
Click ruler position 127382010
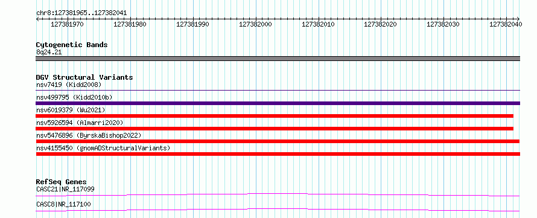pos(318,24)
